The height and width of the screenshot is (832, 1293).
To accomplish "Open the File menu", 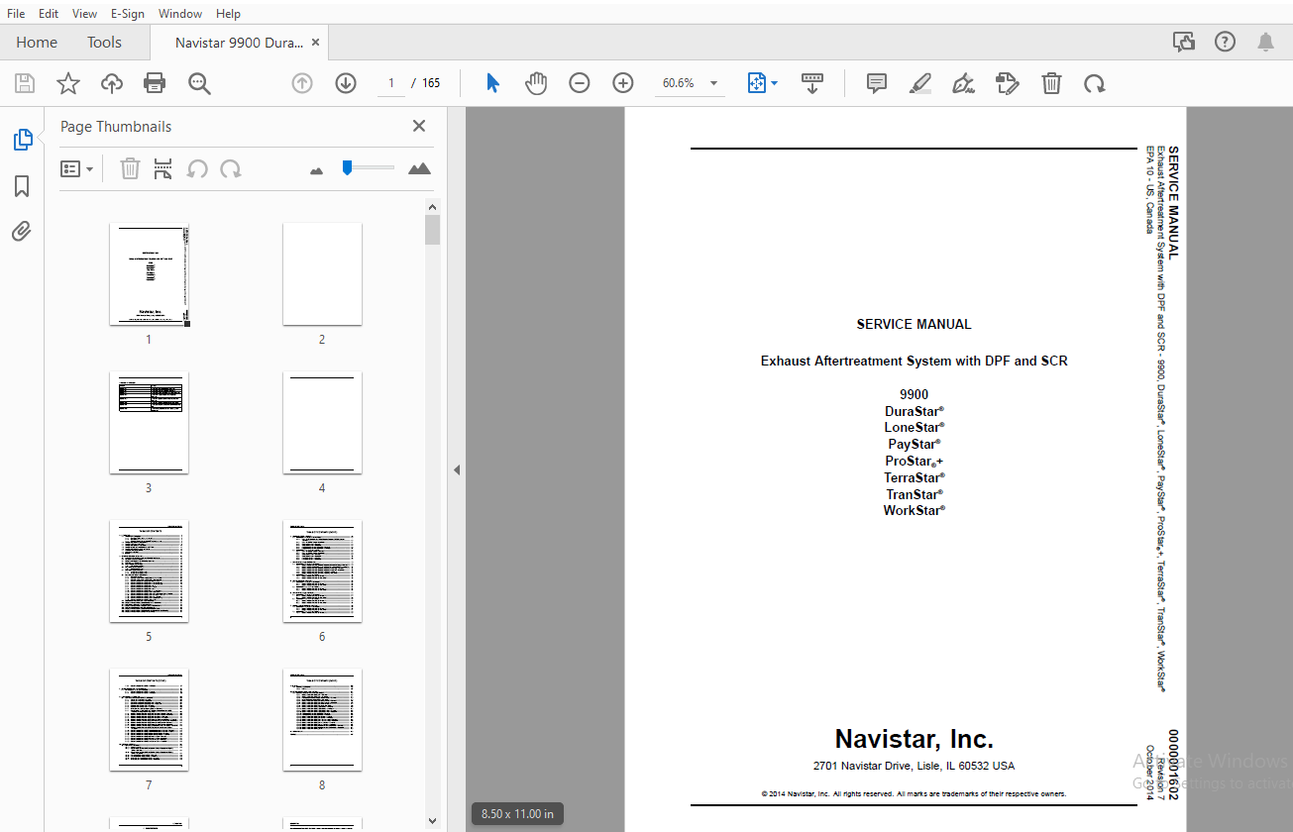I will pyautogui.click(x=16, y=14).
